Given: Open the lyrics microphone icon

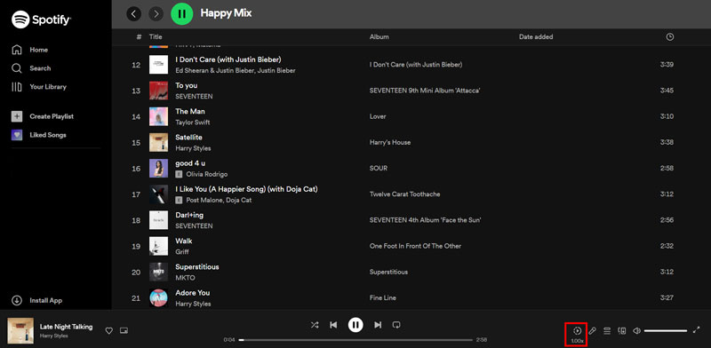Looking at the screenshot, I should point(592,331).
